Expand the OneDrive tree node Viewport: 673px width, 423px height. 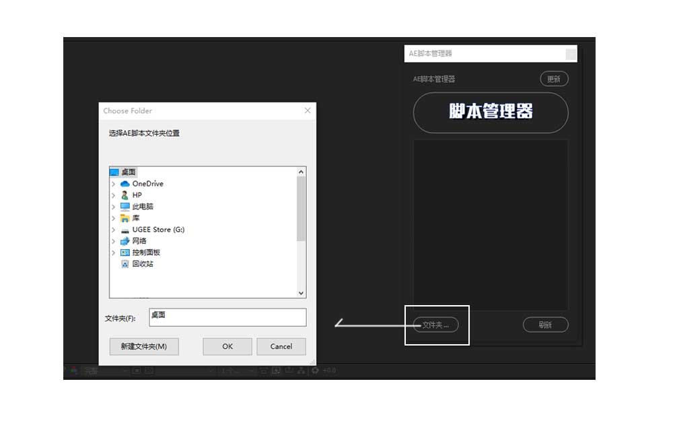113,184
